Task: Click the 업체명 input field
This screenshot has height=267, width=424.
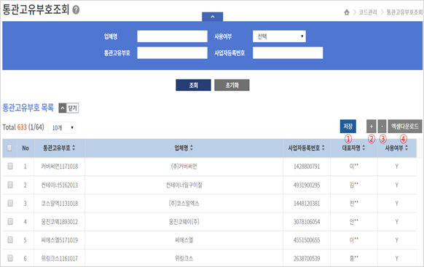Action: tap(172, 36)
